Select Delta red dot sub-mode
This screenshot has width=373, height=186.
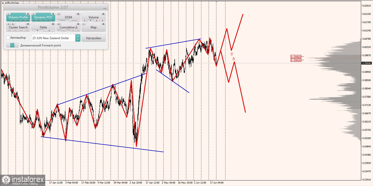[49, 30]
